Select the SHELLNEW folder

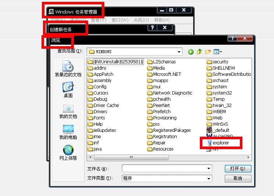(221, 68)
